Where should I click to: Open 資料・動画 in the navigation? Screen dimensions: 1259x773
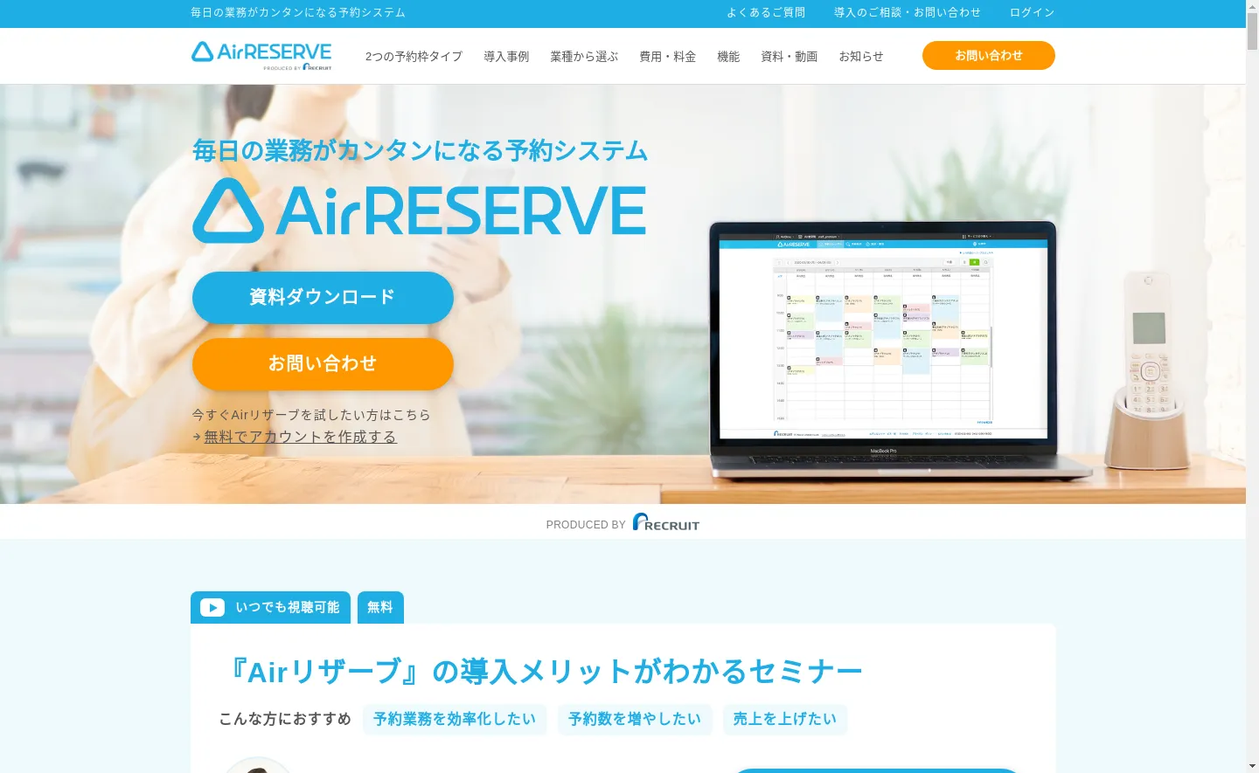click(x=789, y=57)
